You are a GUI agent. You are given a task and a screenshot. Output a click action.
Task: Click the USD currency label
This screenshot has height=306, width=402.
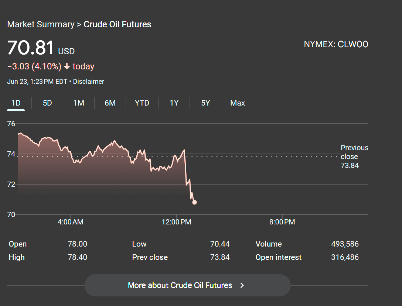click(x=67, y=51)
